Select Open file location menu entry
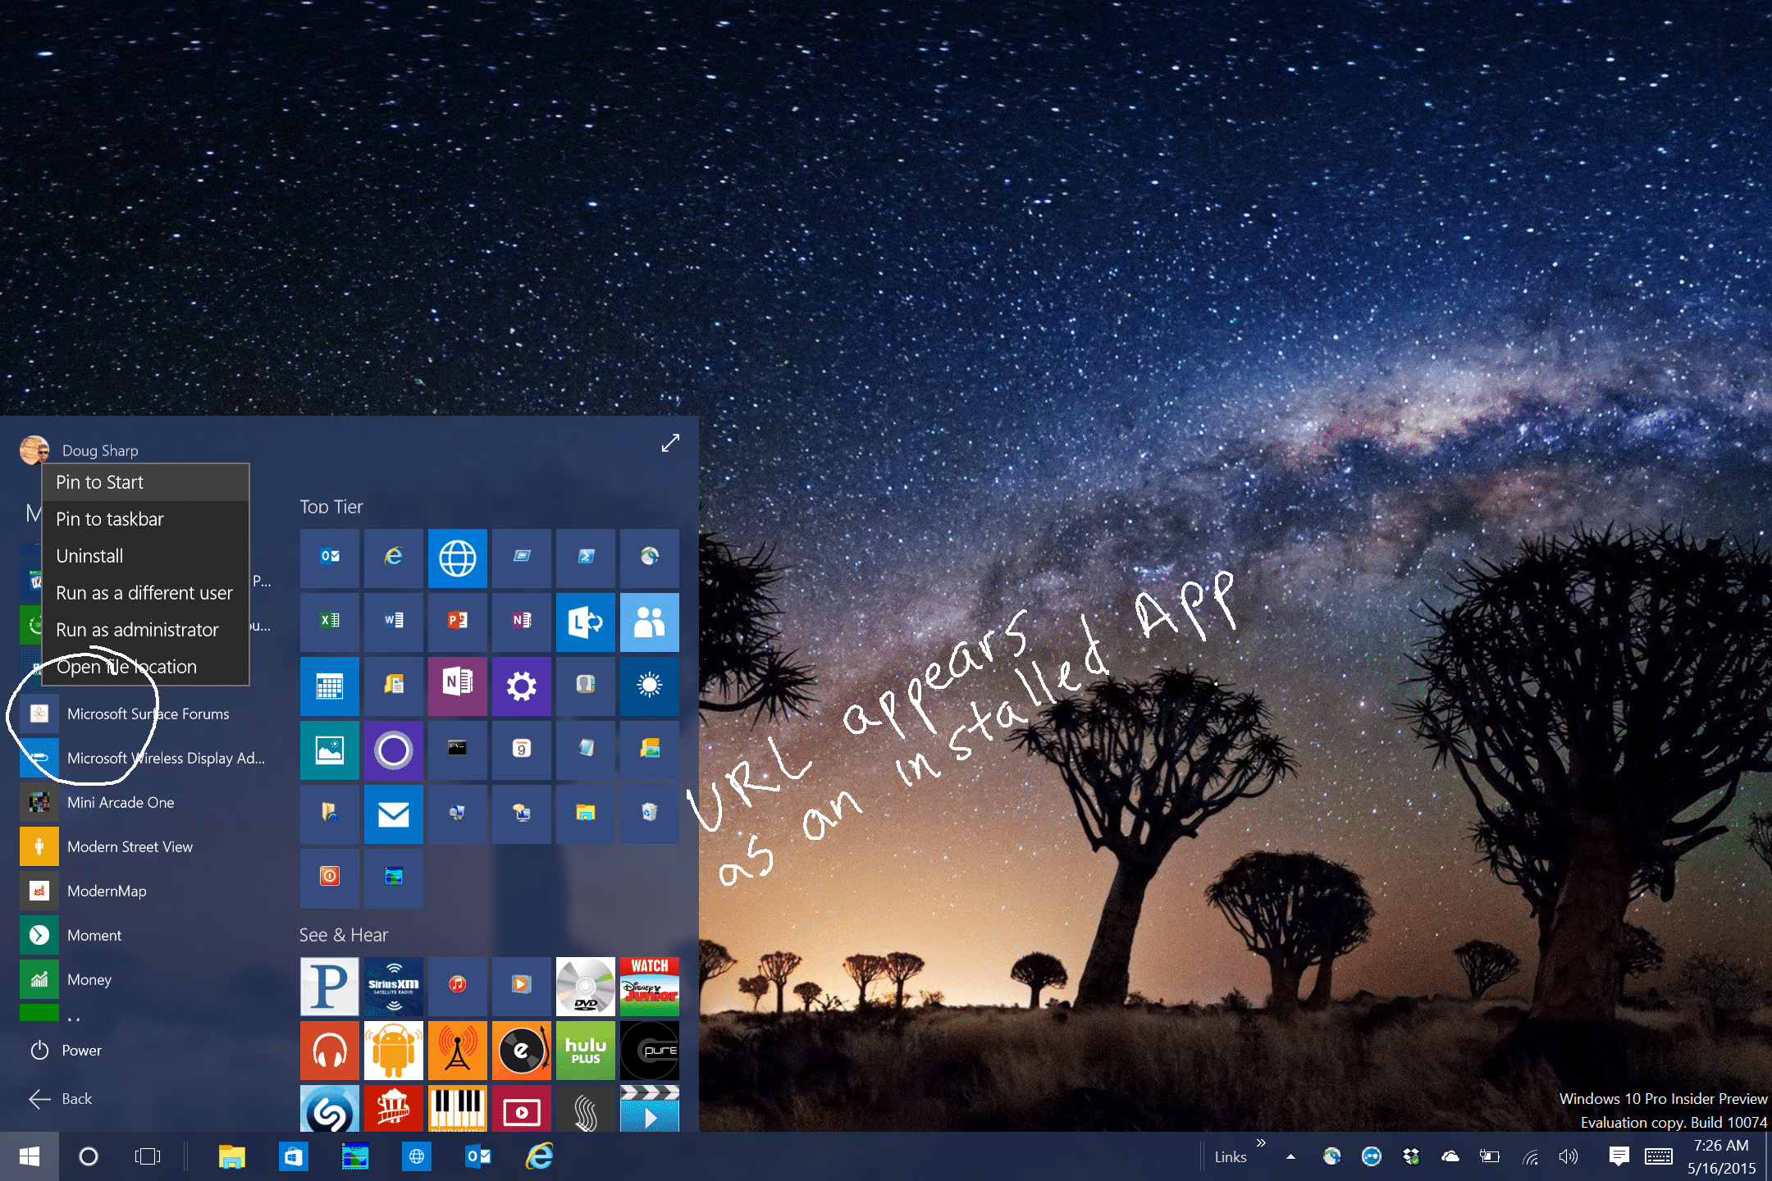 tap(146, 667)
